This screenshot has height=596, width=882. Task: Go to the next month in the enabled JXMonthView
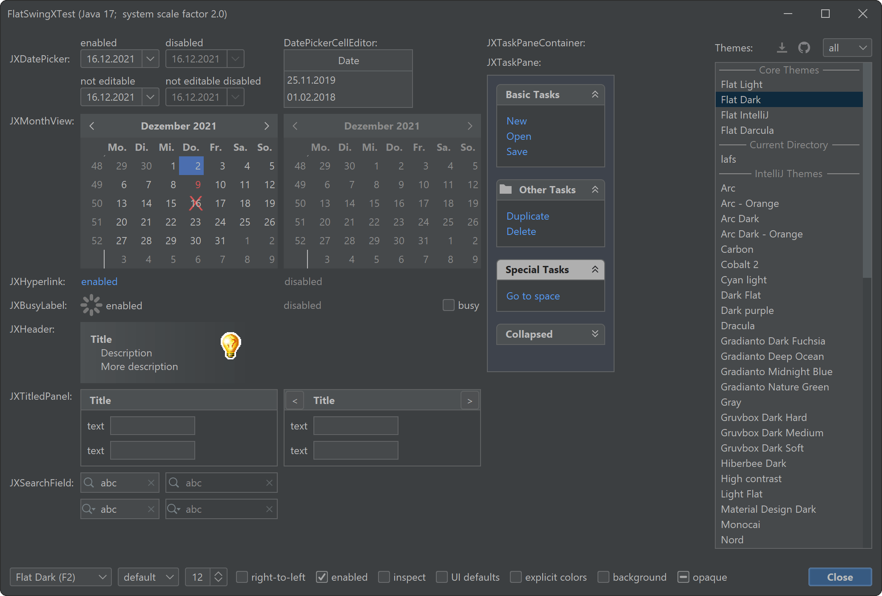tap(267, 126)
